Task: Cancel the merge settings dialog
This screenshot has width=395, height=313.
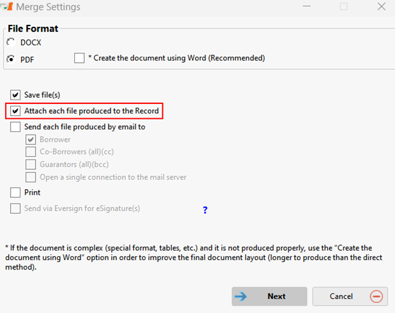Action: pyautogui.click(x=350, y=296)
